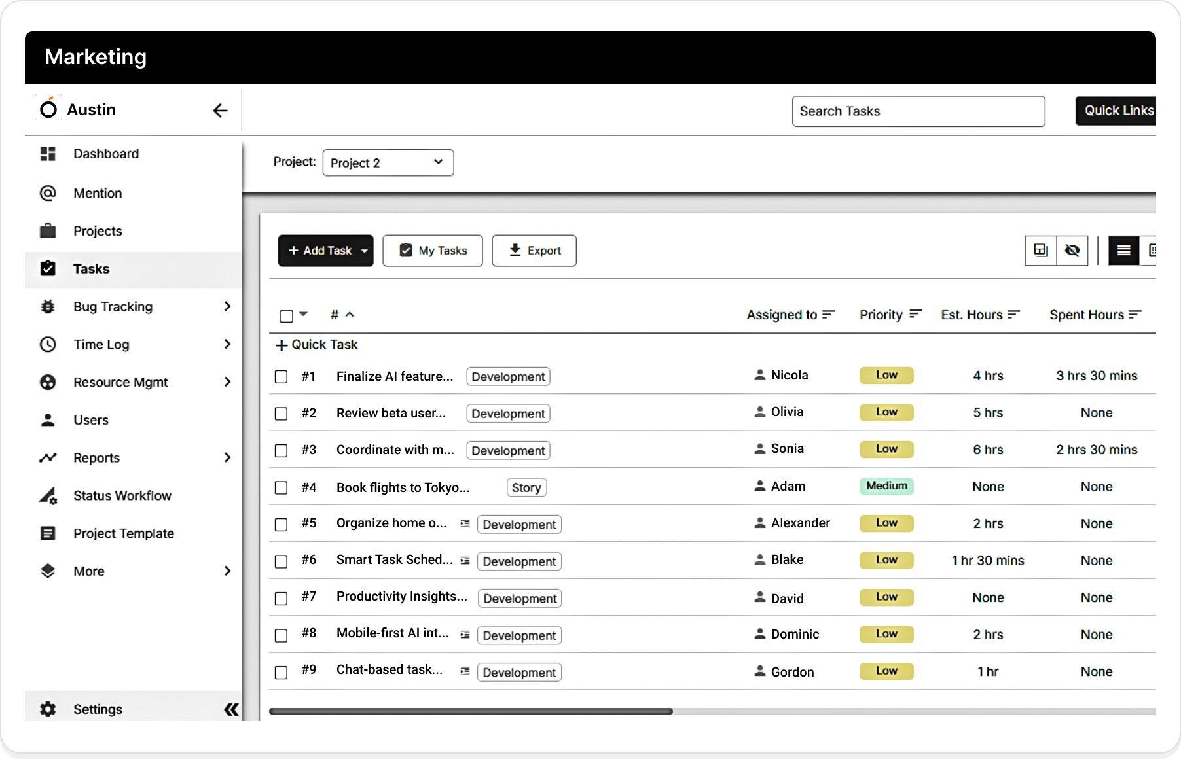Click the save layout icon in toolbar

[x=1040, y=251]
